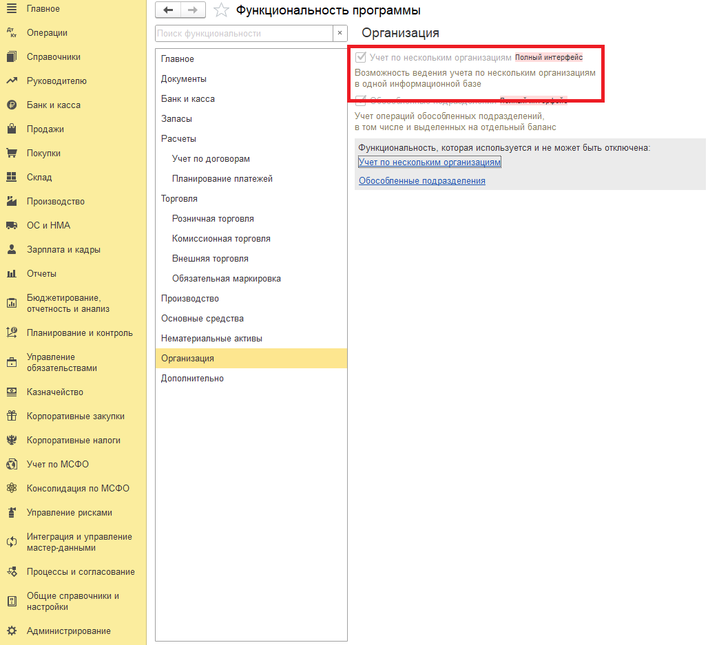
Task: Open Основные средства in the functionality list
Action: click(202, 319)
